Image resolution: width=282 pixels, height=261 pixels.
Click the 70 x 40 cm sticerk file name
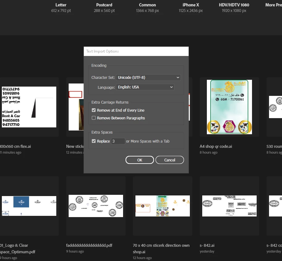point(161,249)
